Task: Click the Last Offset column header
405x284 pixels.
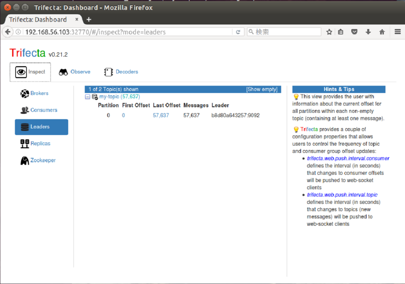Action: pos(167,105)
